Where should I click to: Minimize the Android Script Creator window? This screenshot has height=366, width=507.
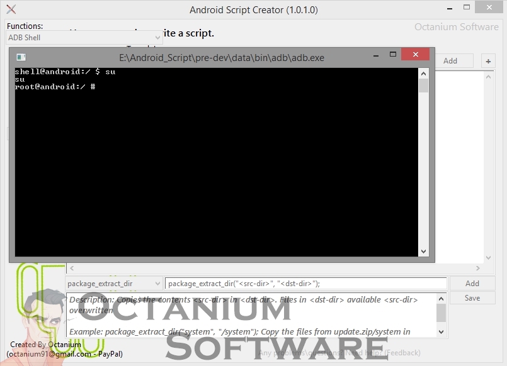click(x=450, y=8)
